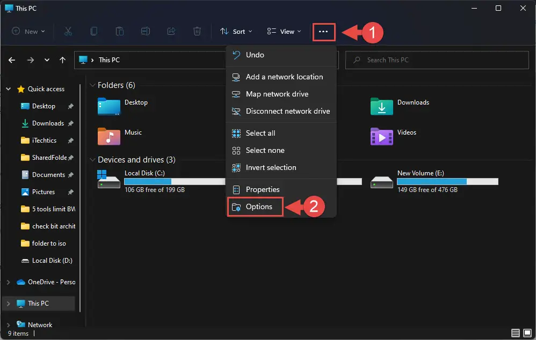The image size is (536, 340).
Task: Open the Music folder icon
Action: point(108,136)
